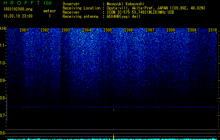Click the 2303 time label
Viewport: 220px width, 140px height.
pos(66,30)
